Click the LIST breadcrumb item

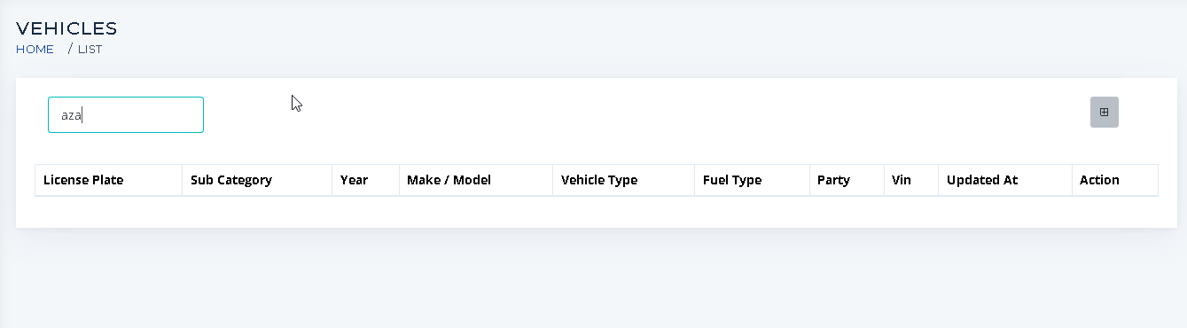(90, 50)
